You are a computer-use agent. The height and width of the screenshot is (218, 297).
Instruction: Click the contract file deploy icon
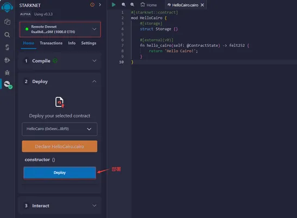tap(59, 102)
